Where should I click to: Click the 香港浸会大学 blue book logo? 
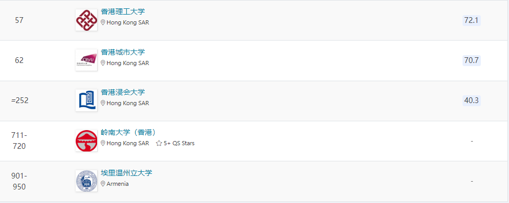pos(86,100)
